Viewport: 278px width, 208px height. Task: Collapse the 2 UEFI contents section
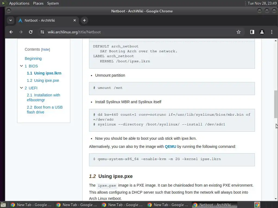21,88
